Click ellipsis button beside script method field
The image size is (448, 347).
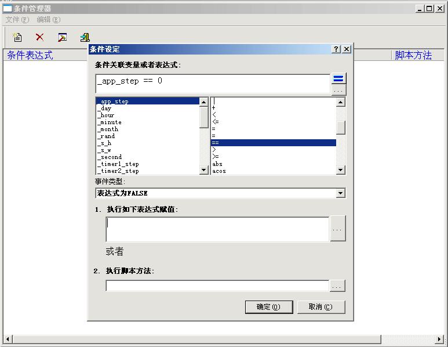coord(337,286)
